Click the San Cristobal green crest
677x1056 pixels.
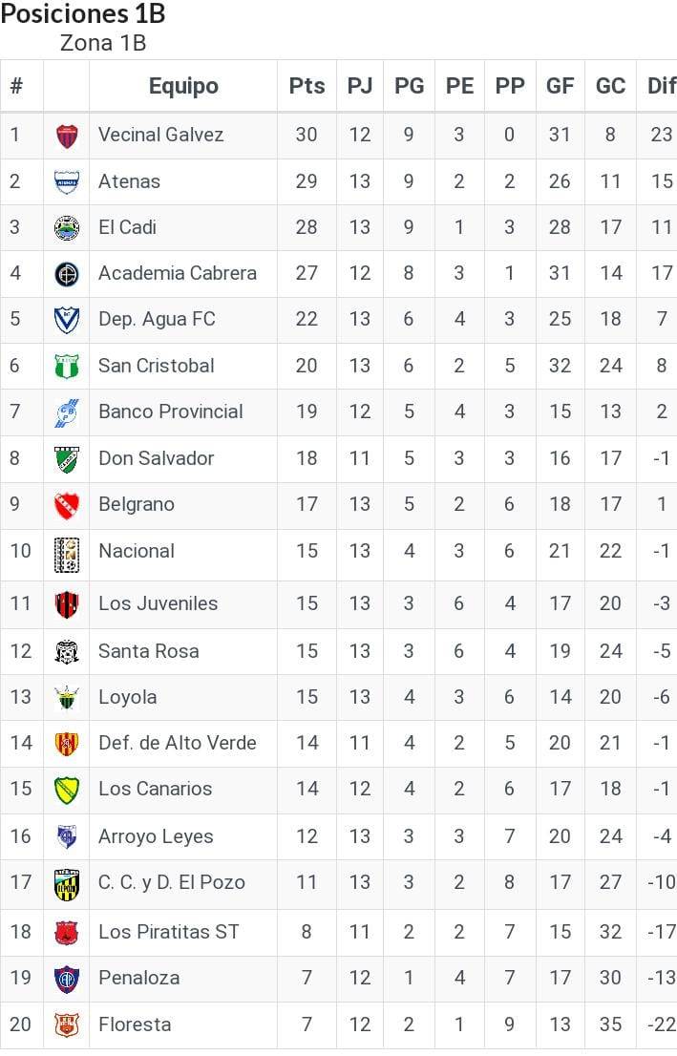click(66, 366)
